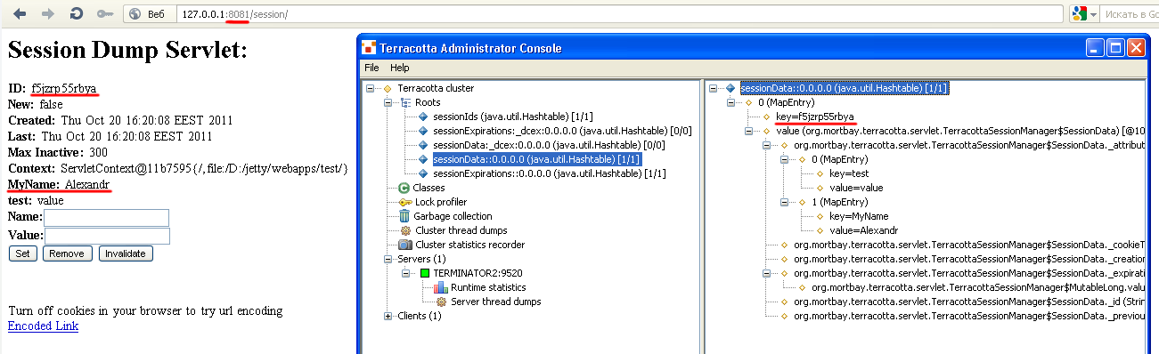The image size is (1159, 354).
Task: Select the SessionData._id (String) row
Action: point(968,302)
